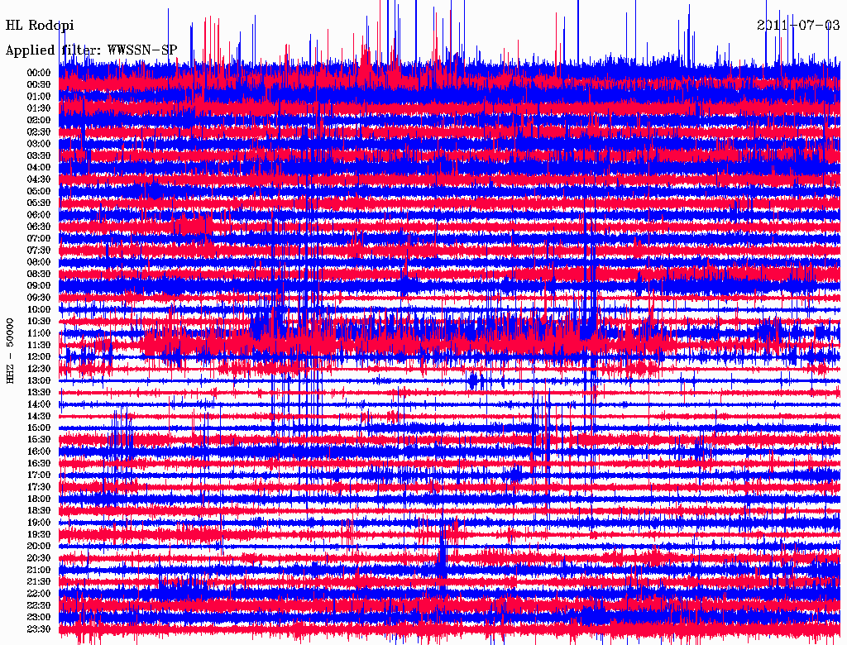The height and width of the screenshot is (645, 847).
Task: Select the 06:30 time row label
Action: [x=39, y=227]
